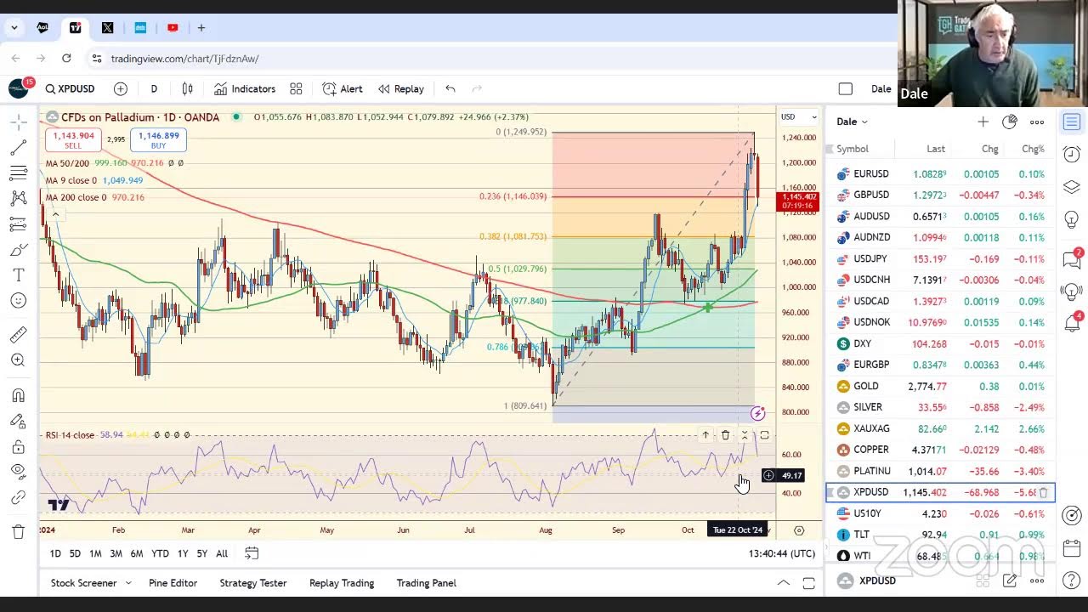The image size is (1088, 612).
Task: Open the watchlist advanced view pie icon
Action: (x=1010, y=122)
